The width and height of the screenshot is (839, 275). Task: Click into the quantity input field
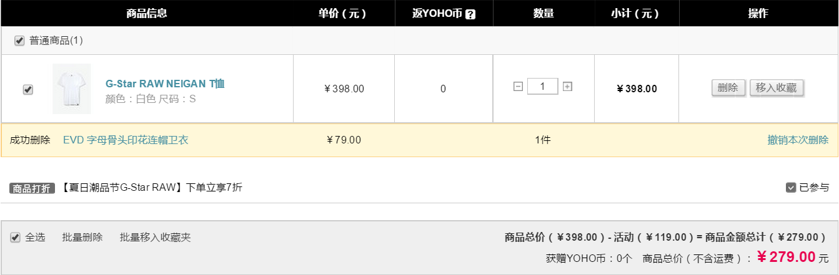543,87
